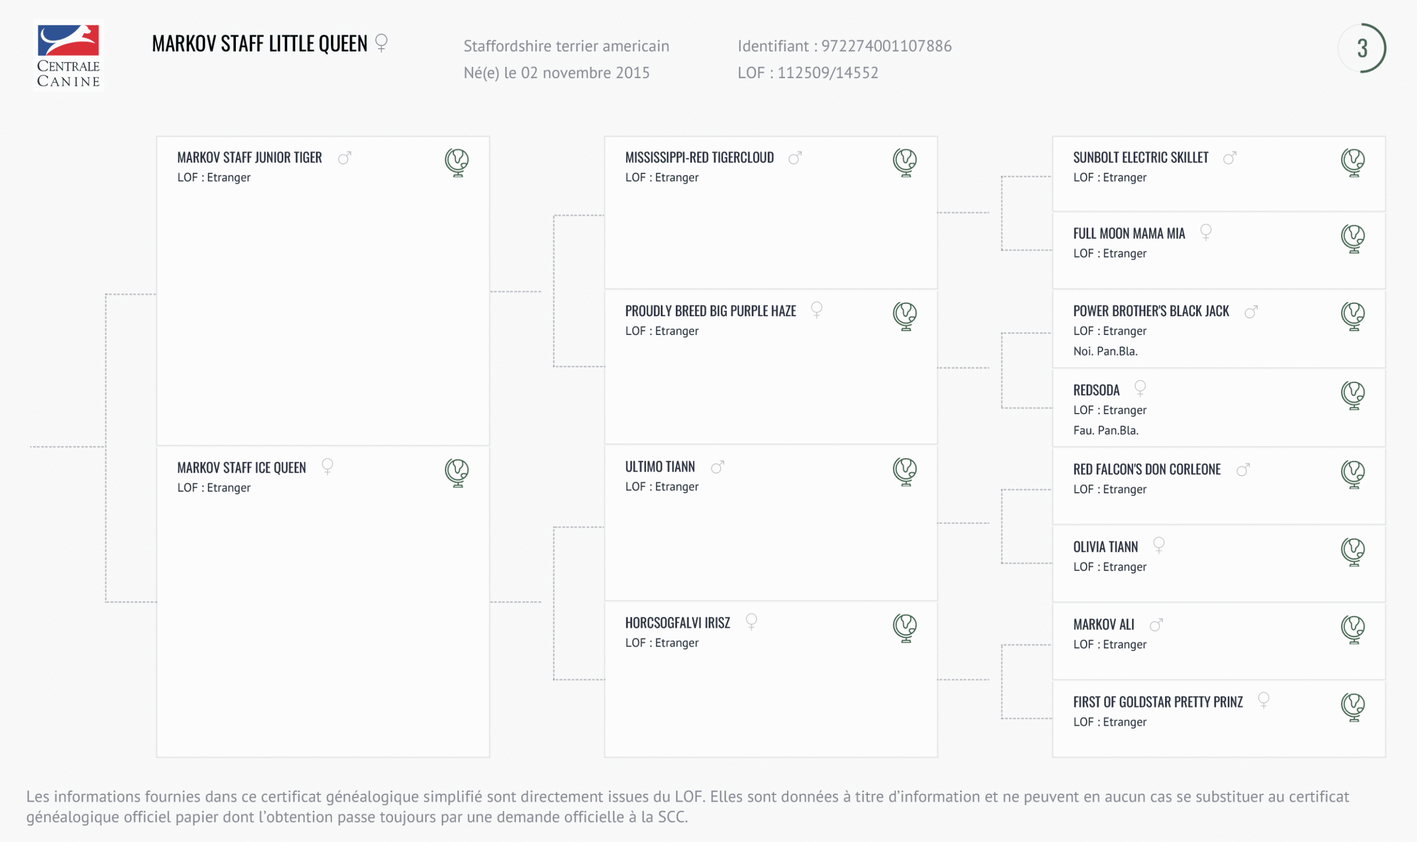
Task: Open Full Moon Mama Mia entry
Action: 1128,234
